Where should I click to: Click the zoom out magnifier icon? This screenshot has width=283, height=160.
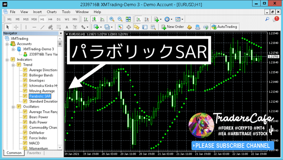click(x=120, y=19)
